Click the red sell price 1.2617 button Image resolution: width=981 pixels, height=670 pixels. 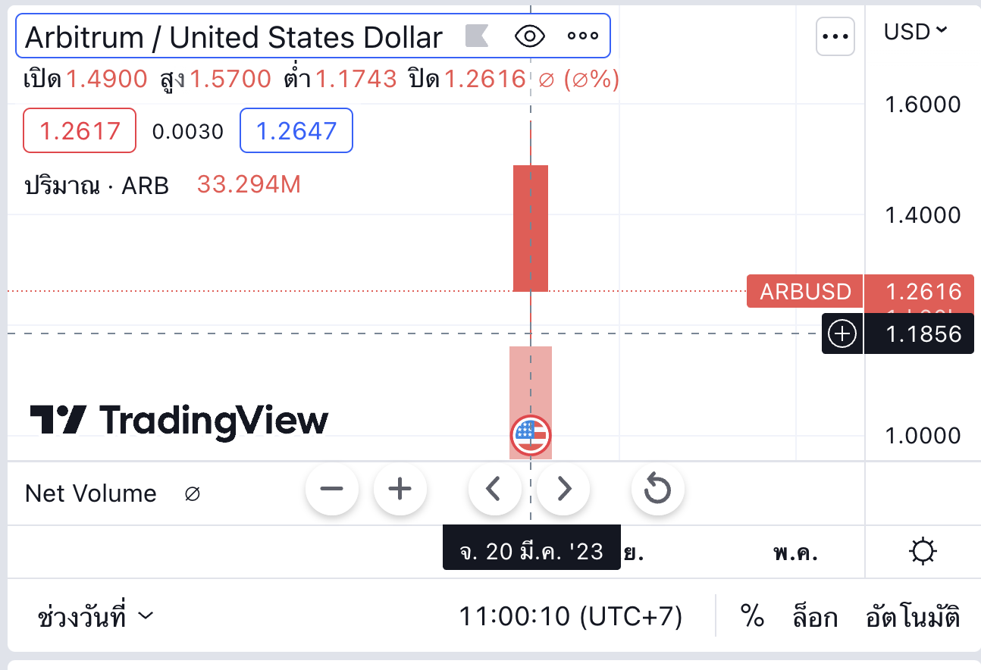80,131
